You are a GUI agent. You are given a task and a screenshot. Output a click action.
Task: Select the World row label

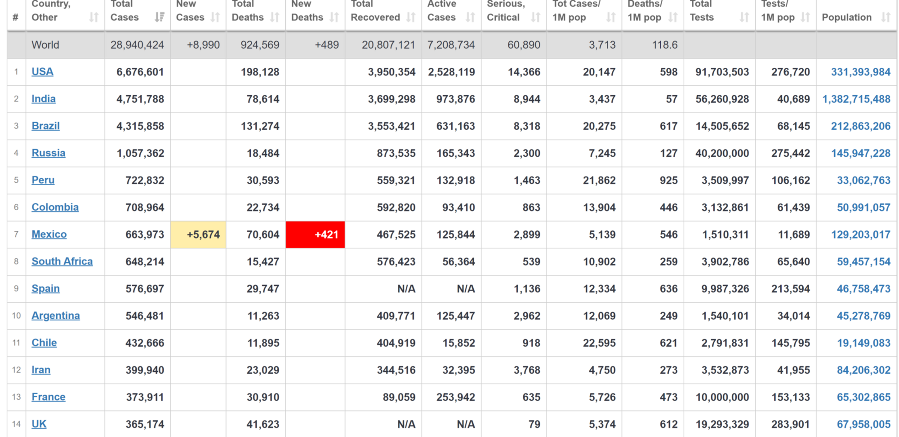(45, 45)
